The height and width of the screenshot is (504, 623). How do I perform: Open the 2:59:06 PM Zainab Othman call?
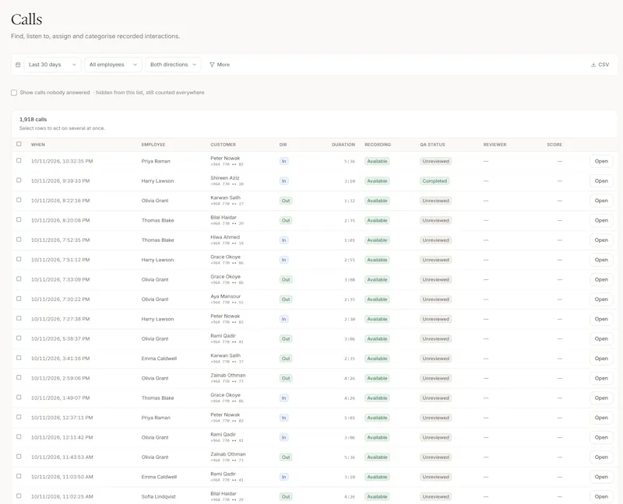pyautogui.click(x=601, y=378)
